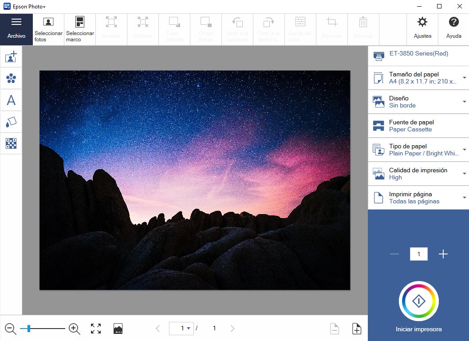Increase copies with the plus button
469x341 pixels.
(443, 254)
